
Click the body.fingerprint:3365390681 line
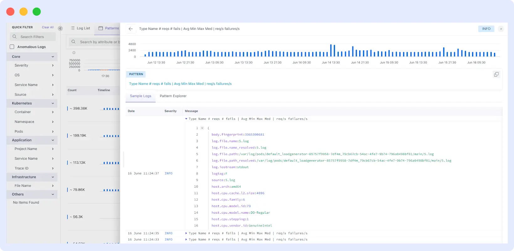click(238, 135)
